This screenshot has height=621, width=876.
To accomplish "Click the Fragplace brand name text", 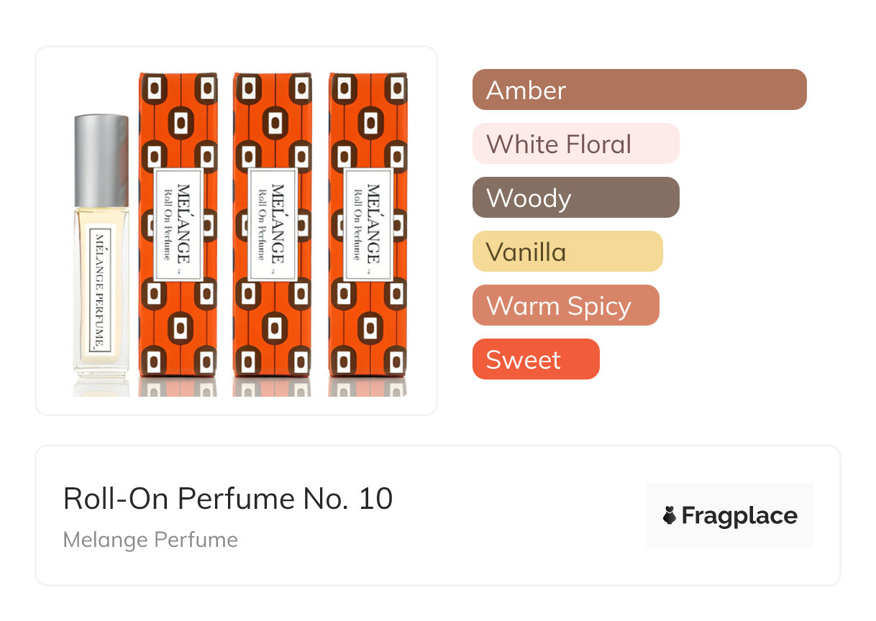I will [739, 516].
